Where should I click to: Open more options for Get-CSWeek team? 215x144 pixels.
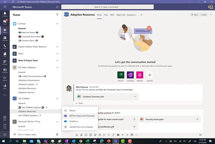point(57,98)
